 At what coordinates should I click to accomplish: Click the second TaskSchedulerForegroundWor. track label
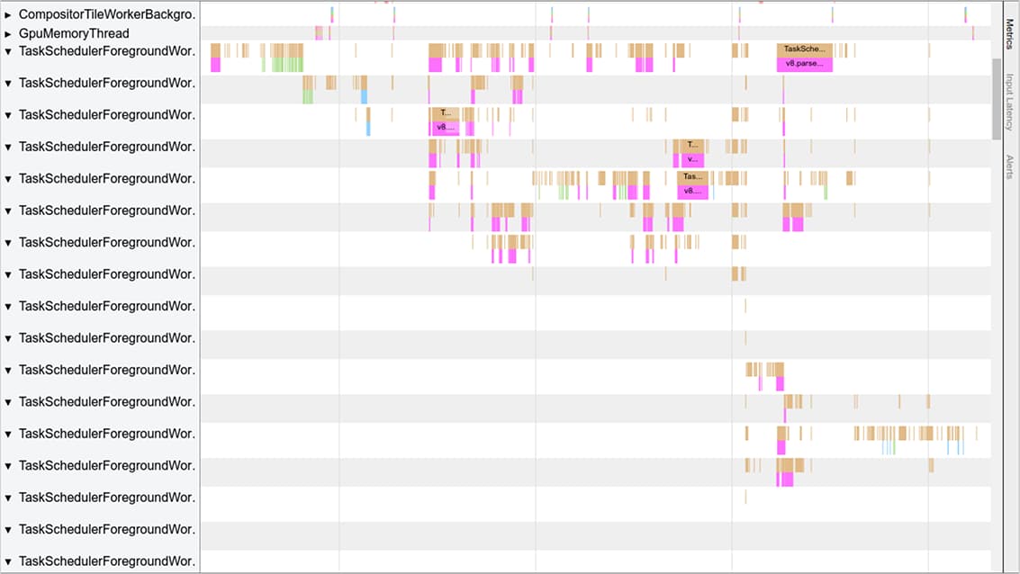click(106, 83)
